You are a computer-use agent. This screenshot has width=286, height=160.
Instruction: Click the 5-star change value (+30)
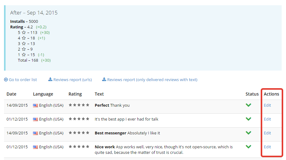(45, 33)
